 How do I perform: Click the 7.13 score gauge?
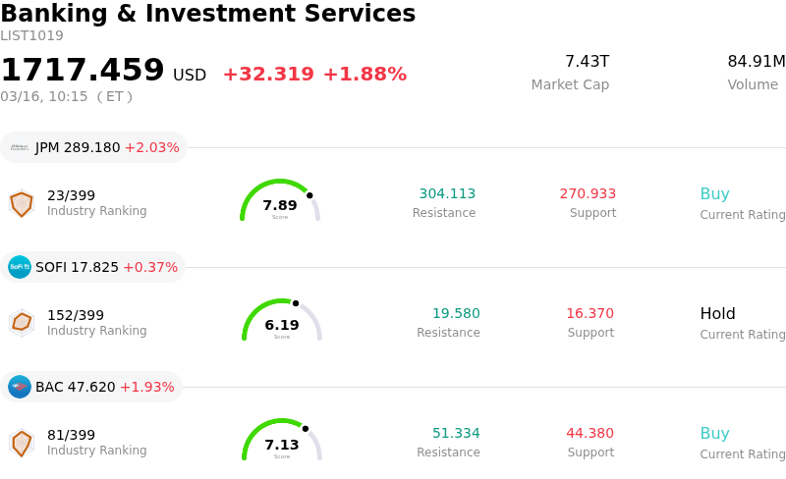tap(282, 441)
